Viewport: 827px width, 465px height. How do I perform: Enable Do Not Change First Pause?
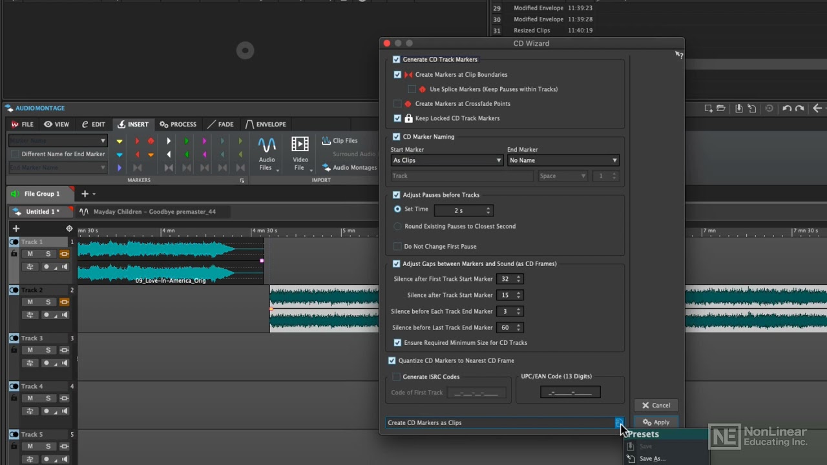click(x=397, y=246)
